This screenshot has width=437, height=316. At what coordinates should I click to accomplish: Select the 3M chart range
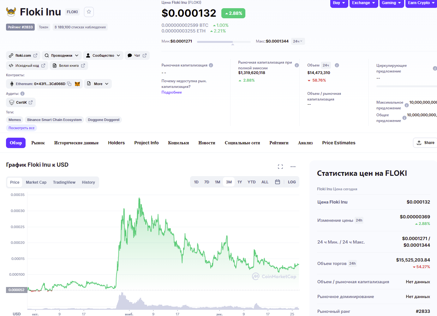point(229,182)
